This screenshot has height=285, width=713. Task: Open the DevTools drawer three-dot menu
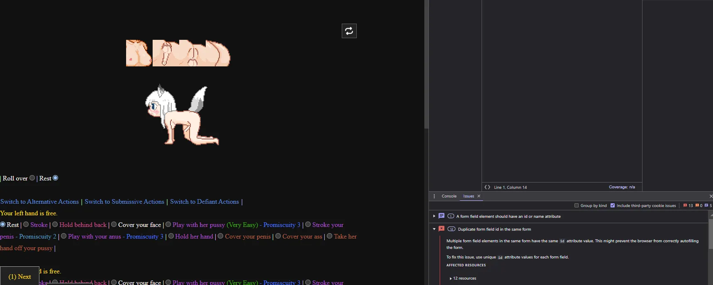[434, 196]
